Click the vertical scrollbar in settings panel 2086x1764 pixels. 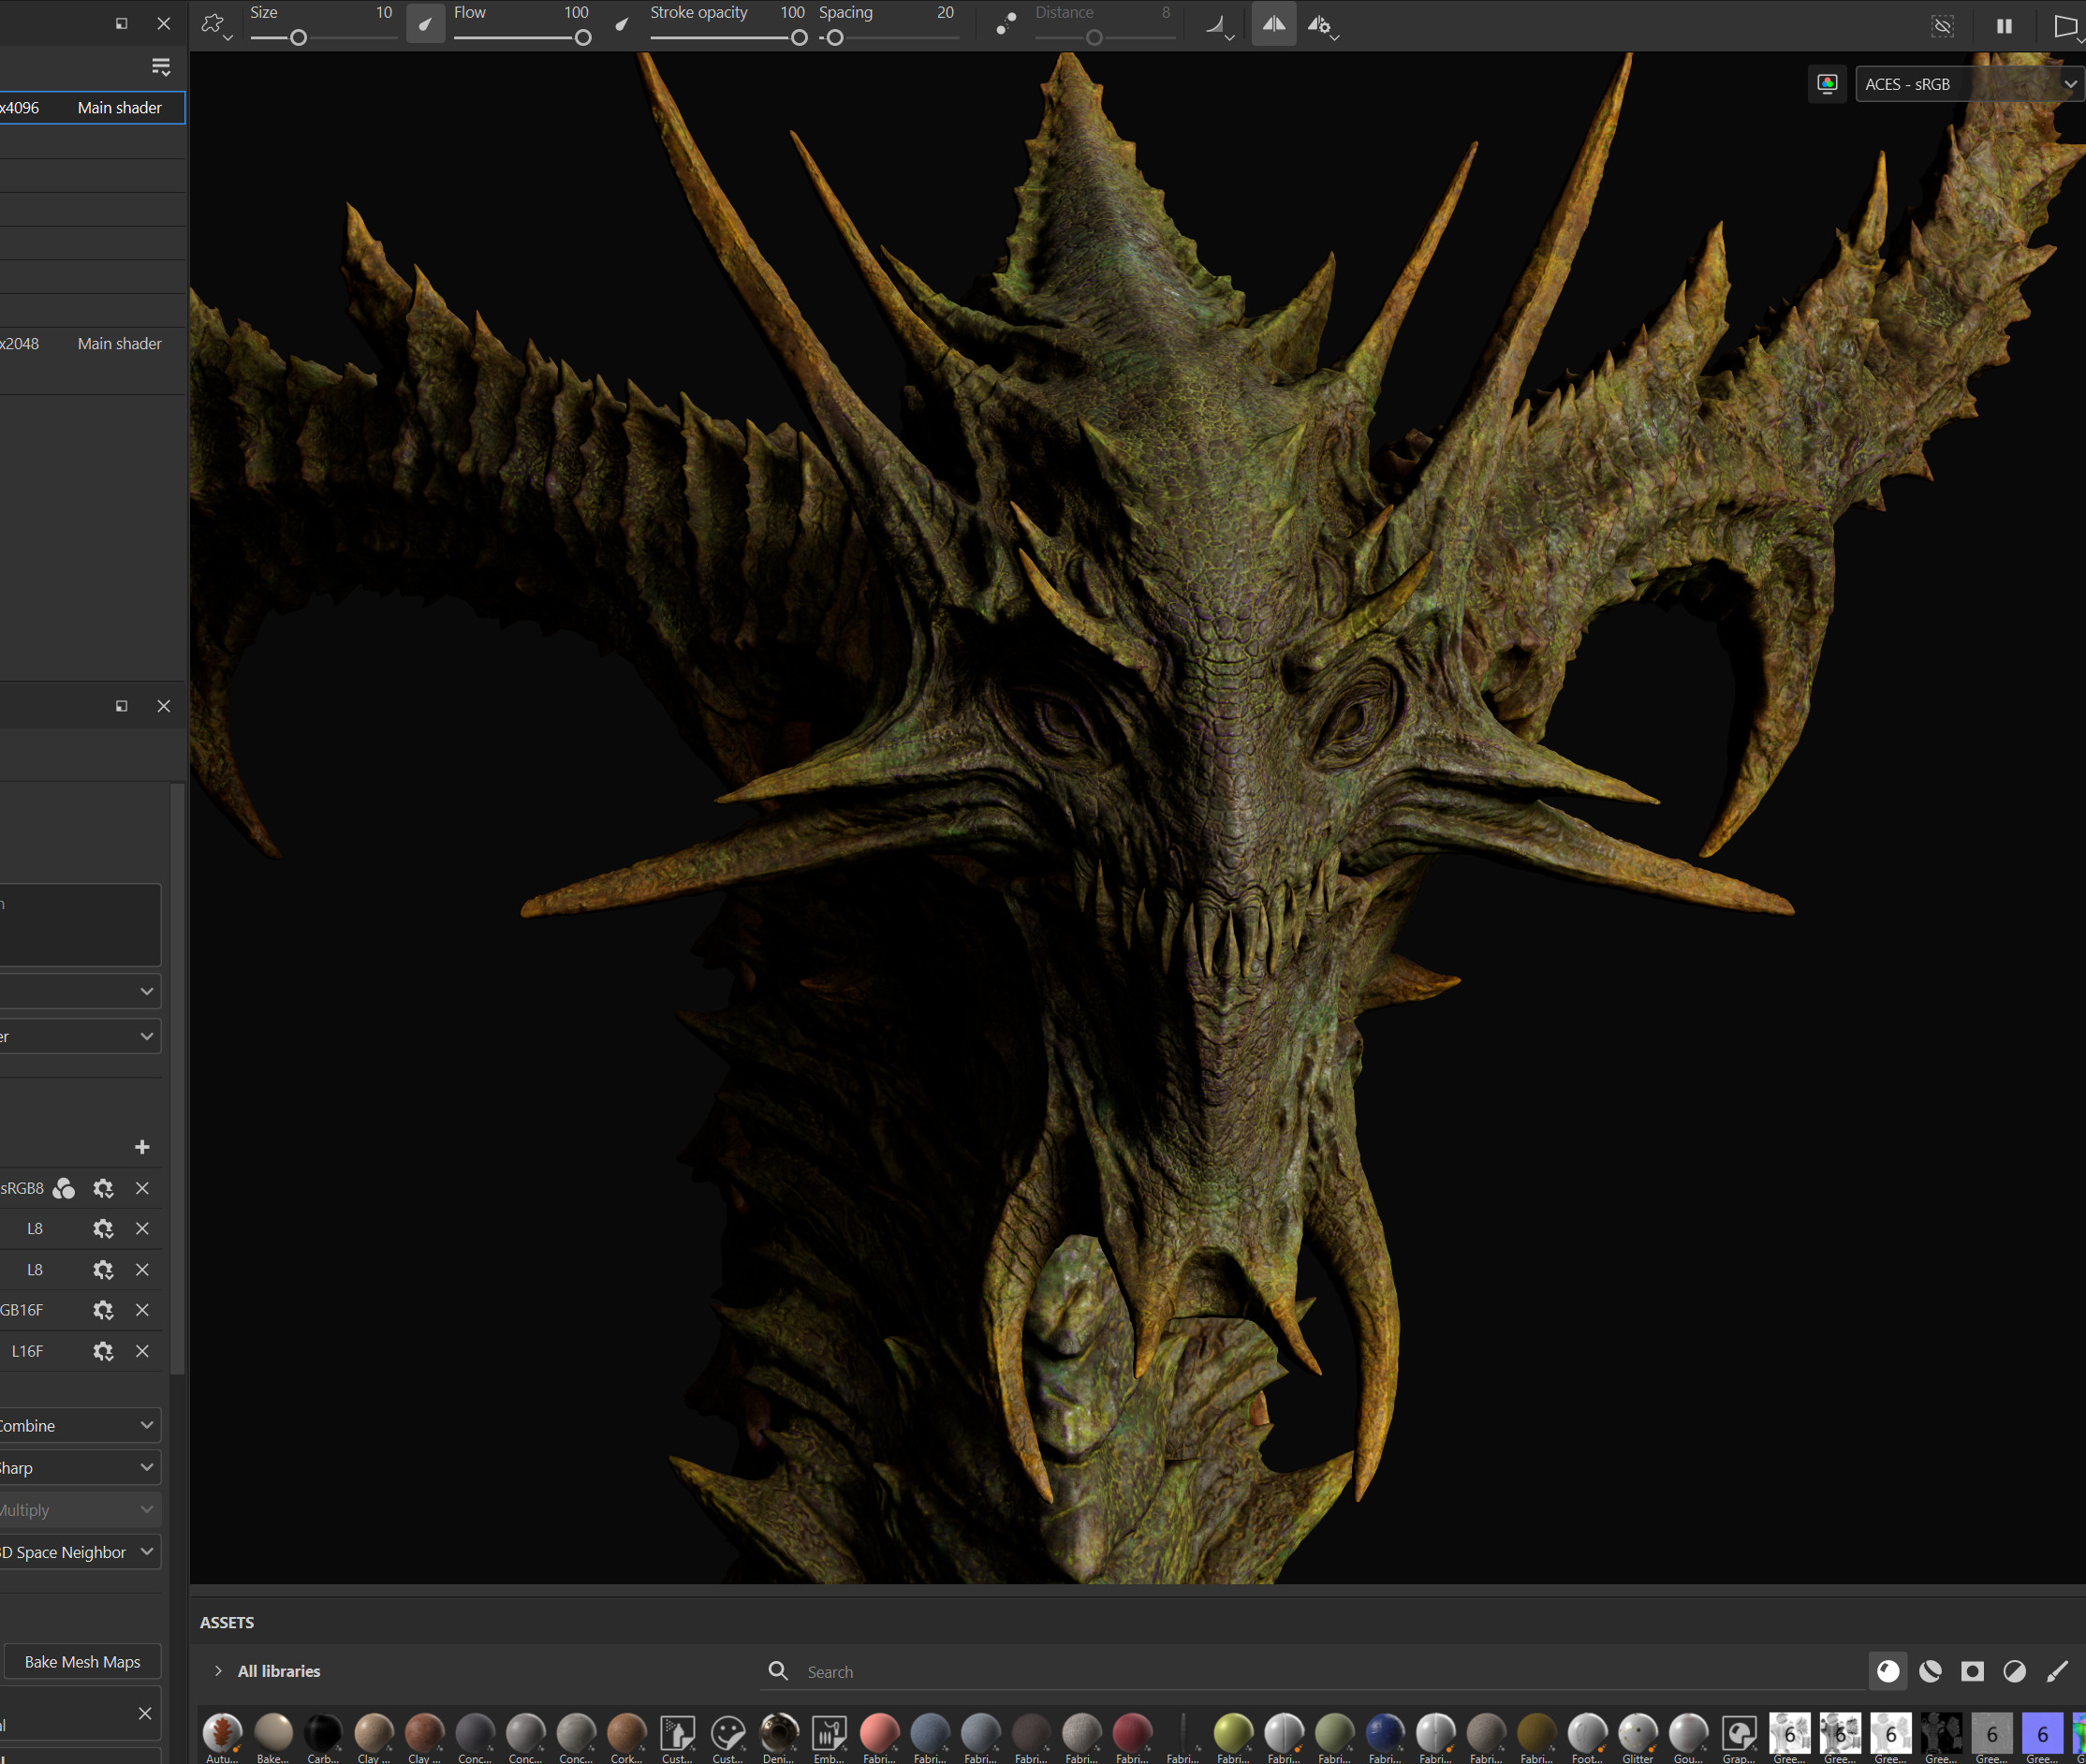177,1080
